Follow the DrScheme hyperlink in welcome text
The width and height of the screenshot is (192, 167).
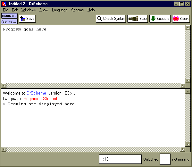point(36,93)
